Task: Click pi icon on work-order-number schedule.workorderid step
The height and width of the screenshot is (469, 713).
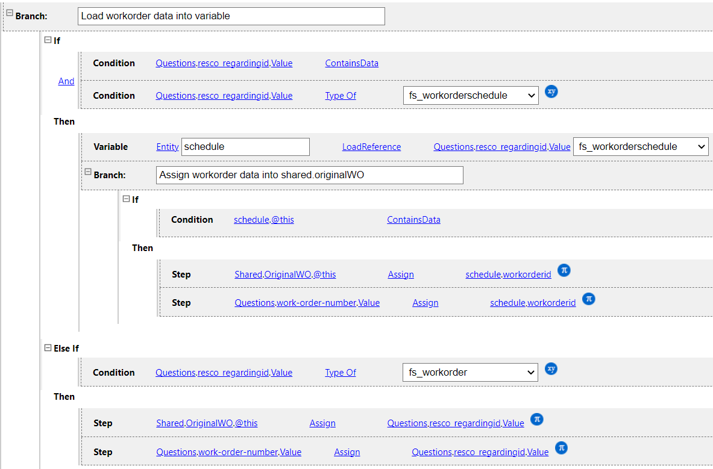Action: 588,299
